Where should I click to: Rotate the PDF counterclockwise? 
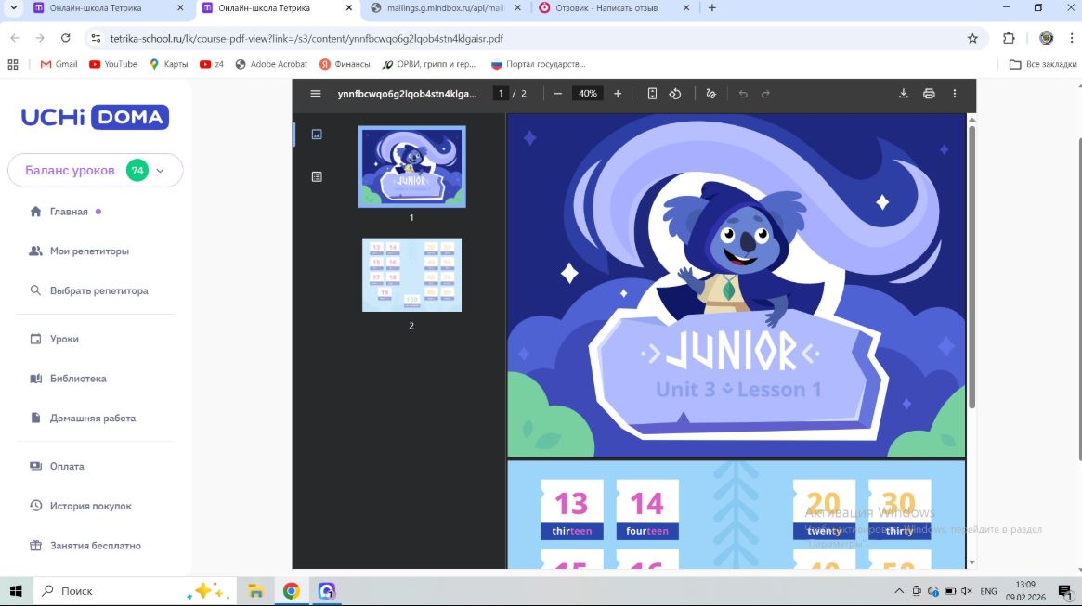[x=675, y=94]
